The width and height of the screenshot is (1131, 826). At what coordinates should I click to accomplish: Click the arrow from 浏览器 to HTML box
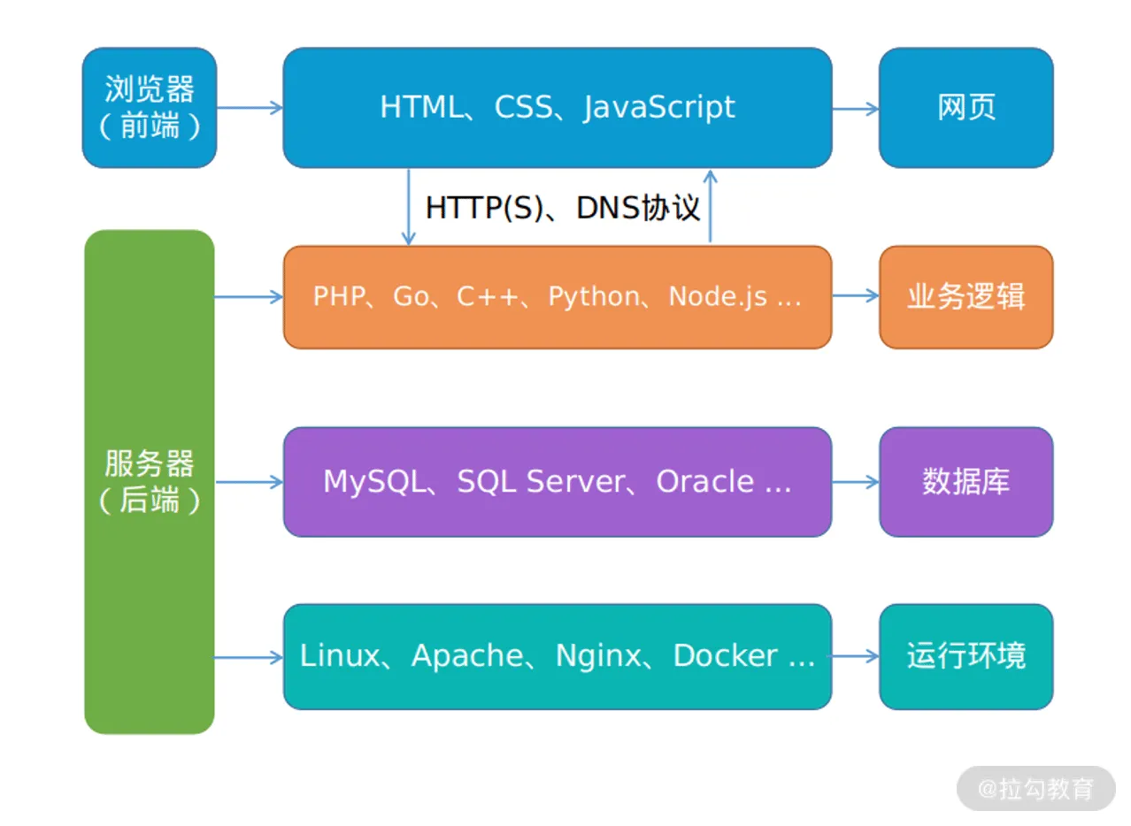pyautogui.click(x=250, y=108)
